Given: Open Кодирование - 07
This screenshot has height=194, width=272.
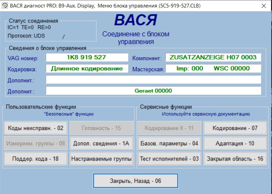Looking at the screenshot, I should click(x=235, y=128).
